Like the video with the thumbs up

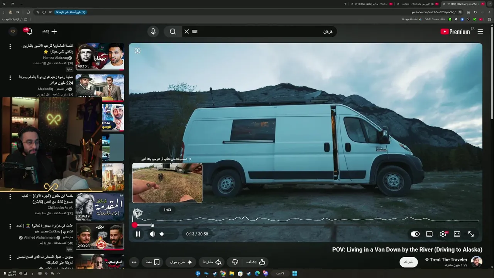[256, 262]
